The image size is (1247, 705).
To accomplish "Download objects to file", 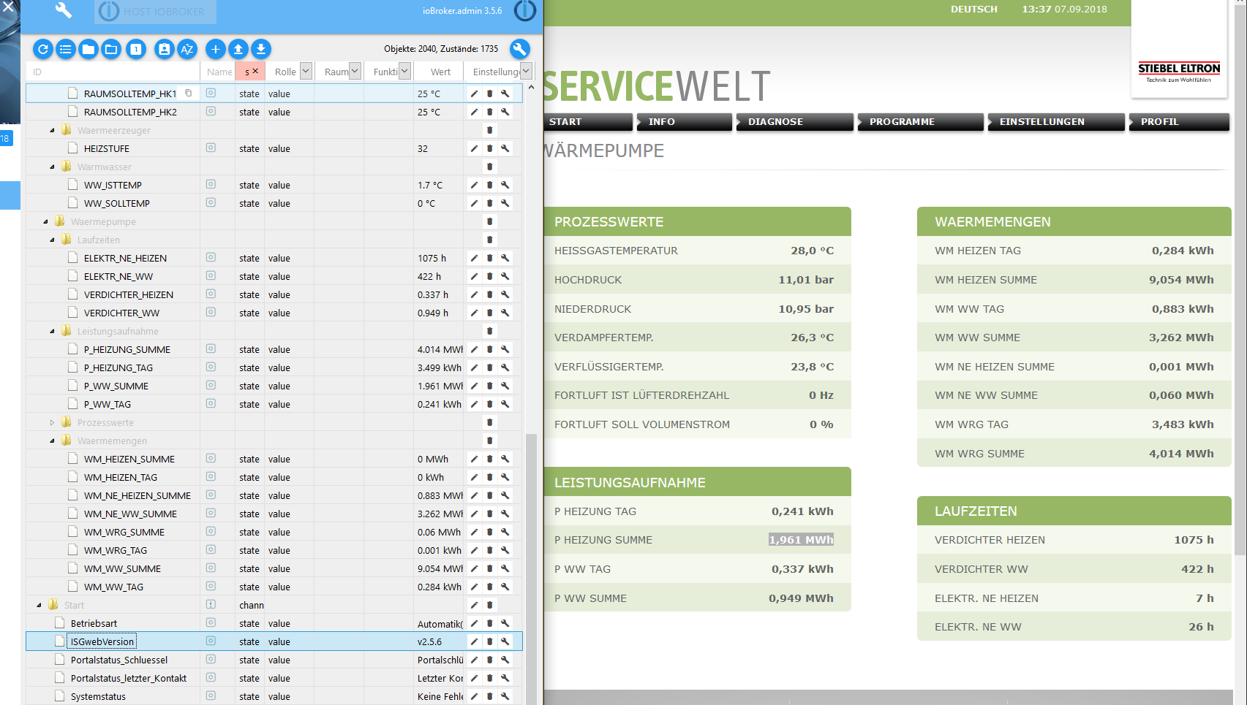I will pyautogui.click(x=260, y=49).
